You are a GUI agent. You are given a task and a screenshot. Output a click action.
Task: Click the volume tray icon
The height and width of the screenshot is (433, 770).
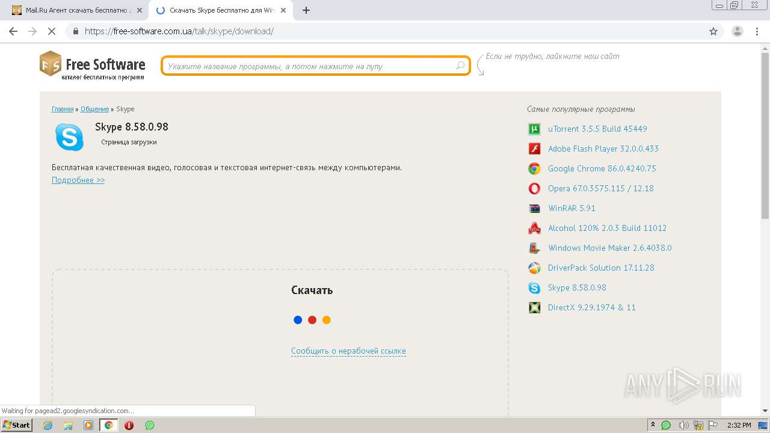point(683,425)
